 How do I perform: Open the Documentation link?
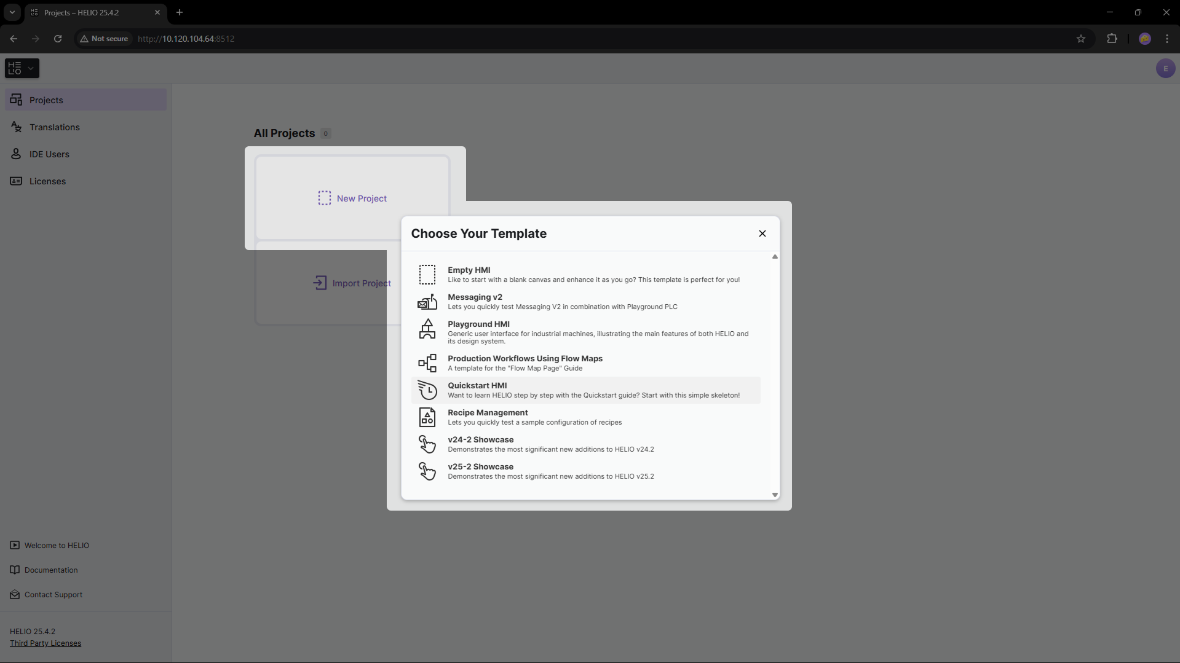(51, 570)
